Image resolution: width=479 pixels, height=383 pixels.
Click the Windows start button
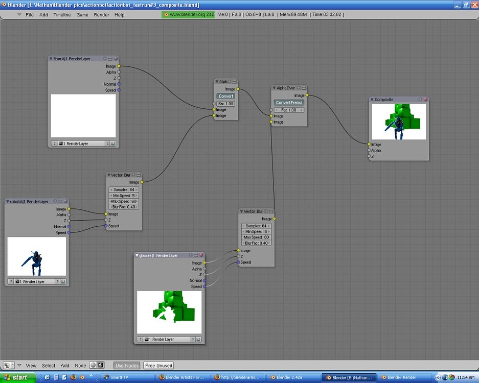pos(18,377)
